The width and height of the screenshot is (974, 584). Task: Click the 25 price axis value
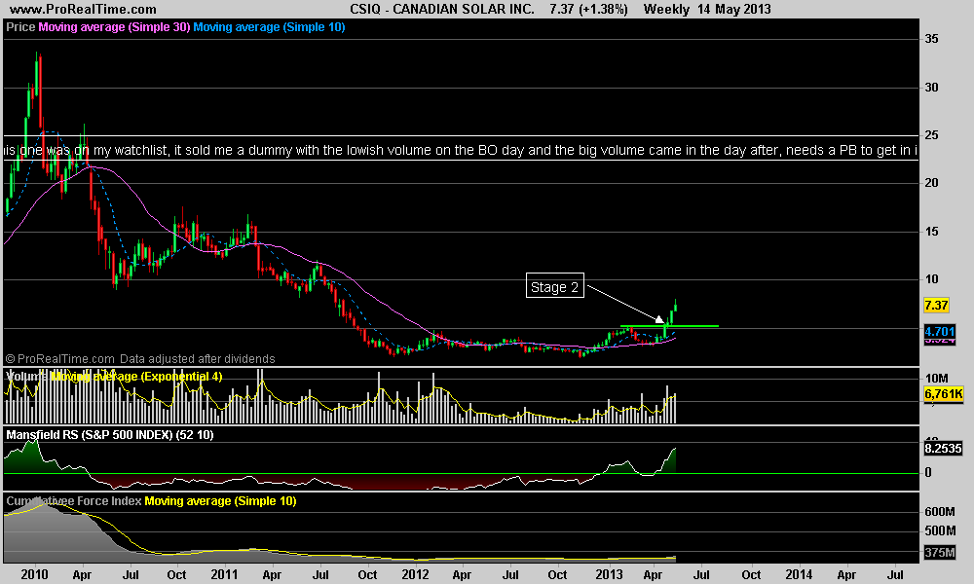pyautogui.click(x=931, y=135)
